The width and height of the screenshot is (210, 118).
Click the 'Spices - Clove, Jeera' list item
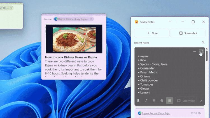click(154, 64)
